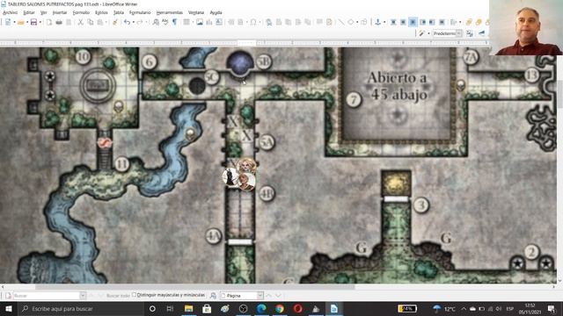Select the highlighted optimal wrap icon
563x316 pixels.
tap(413, 22)
